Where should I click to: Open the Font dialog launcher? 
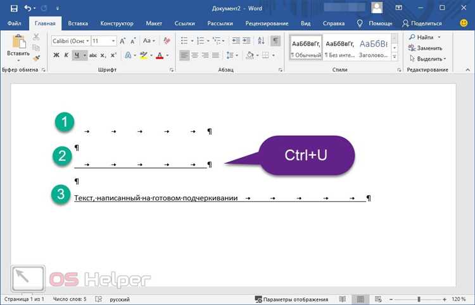pyautogui.click(x=172, y=70)
